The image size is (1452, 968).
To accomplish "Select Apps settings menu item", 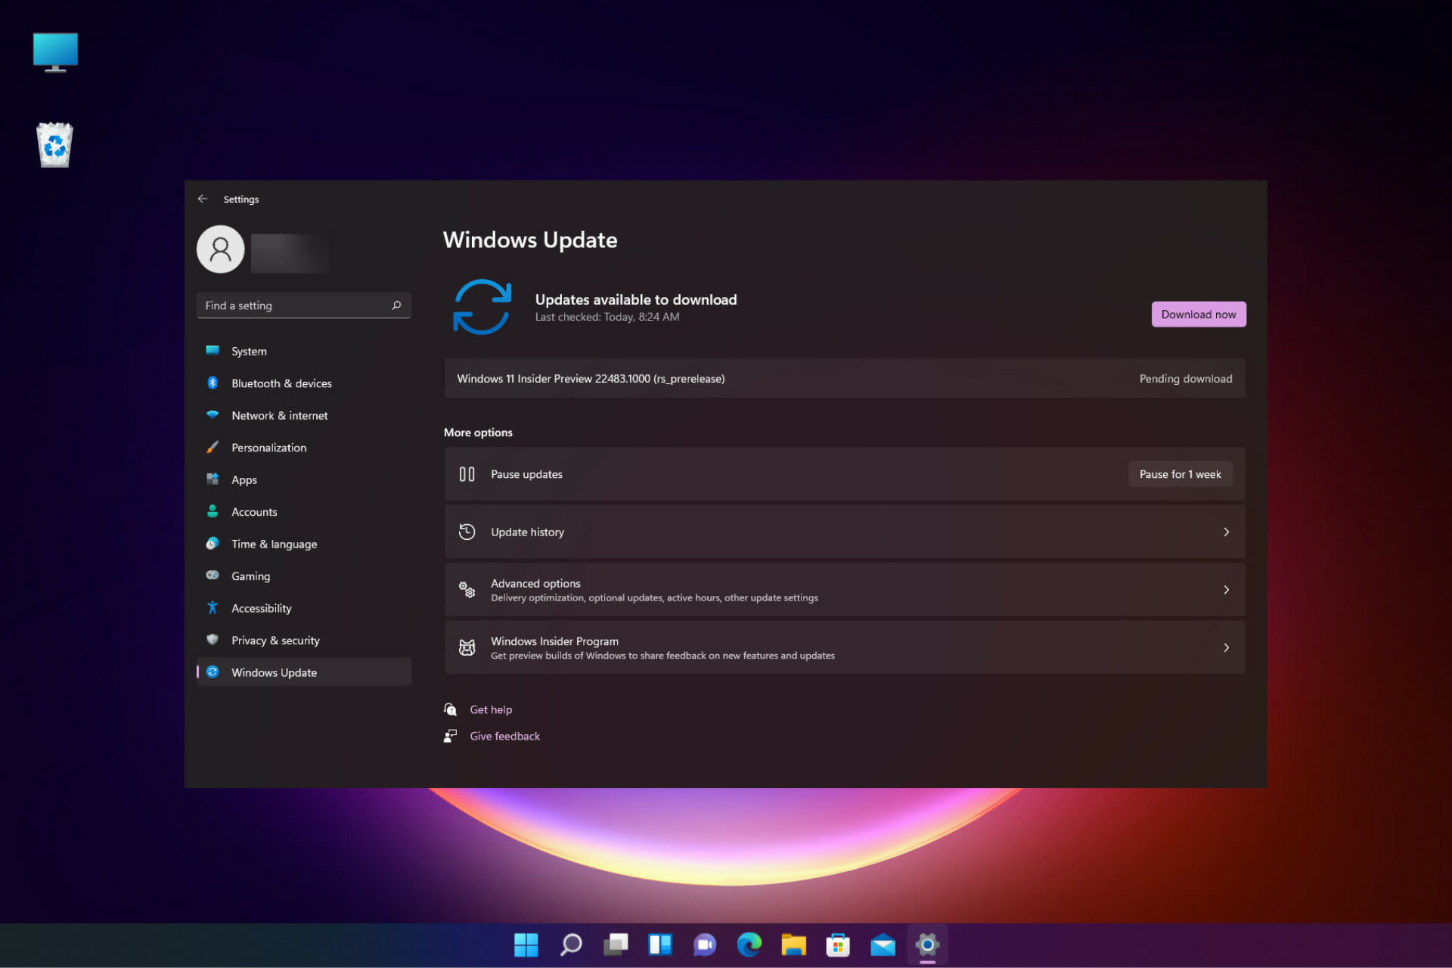I will (x=243, y=479).
